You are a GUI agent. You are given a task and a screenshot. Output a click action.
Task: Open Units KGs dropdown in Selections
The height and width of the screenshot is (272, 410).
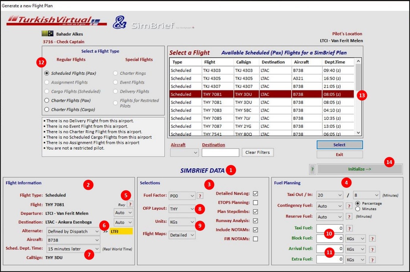tap(182, 222)
